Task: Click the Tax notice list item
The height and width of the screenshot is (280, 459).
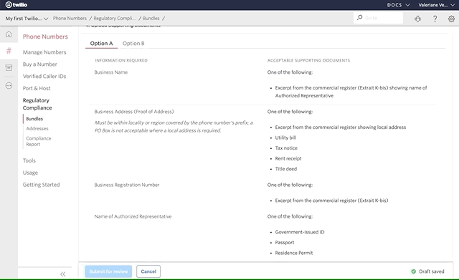Action: click(x=286, y=148)
